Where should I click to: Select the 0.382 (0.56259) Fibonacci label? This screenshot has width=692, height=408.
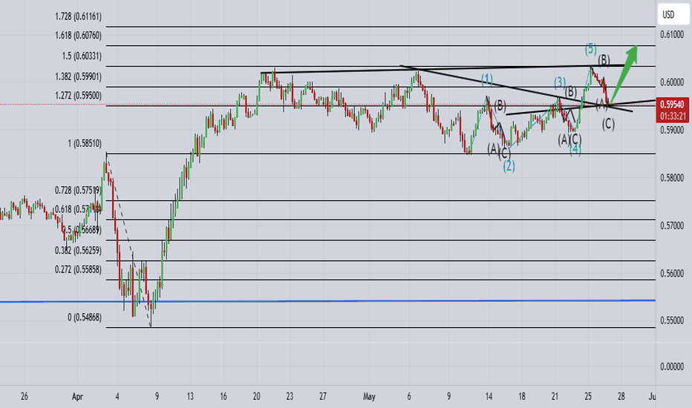coord(78,251)
